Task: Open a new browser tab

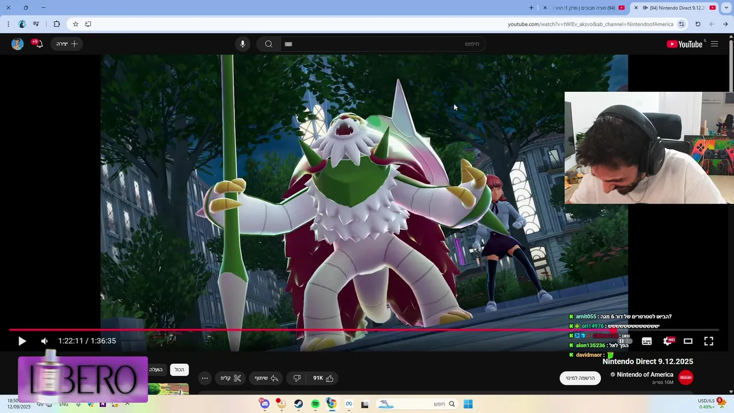Action: pyautogui.click(x=531, y=8)
